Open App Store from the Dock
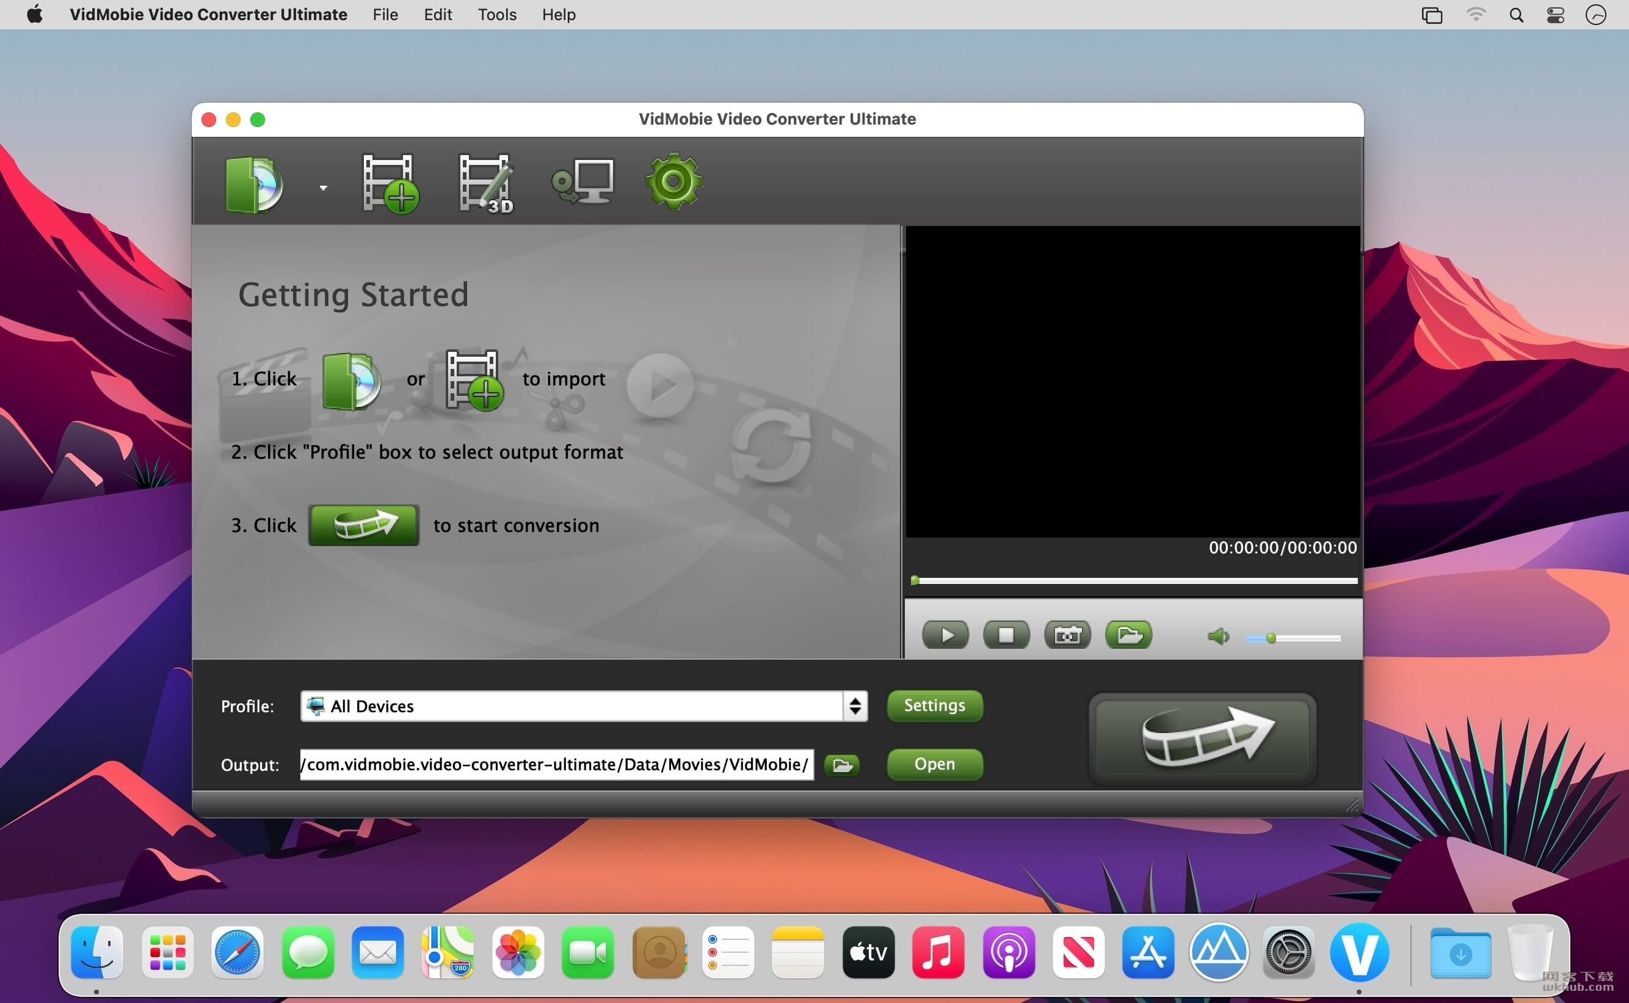 click(1148, 952)
